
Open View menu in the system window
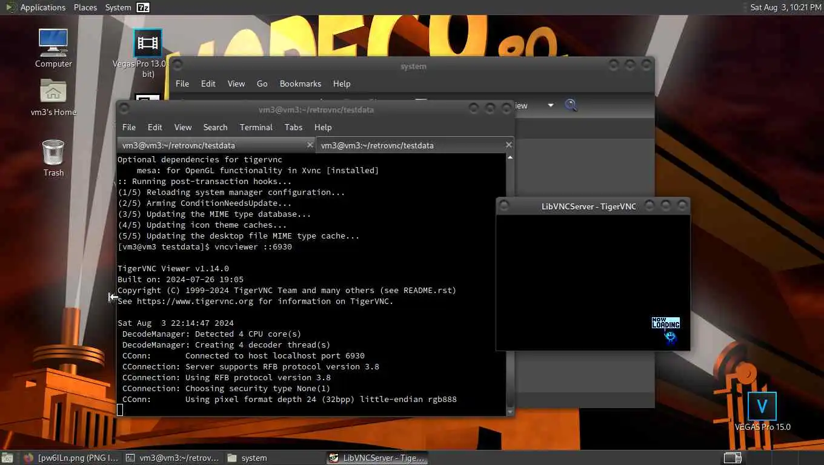pos(236,84)
